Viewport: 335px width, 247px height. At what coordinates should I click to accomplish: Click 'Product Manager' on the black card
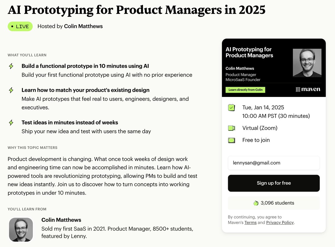tap(241, 75)
